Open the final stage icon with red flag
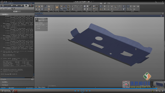165x93 pixels. point(31,6)
